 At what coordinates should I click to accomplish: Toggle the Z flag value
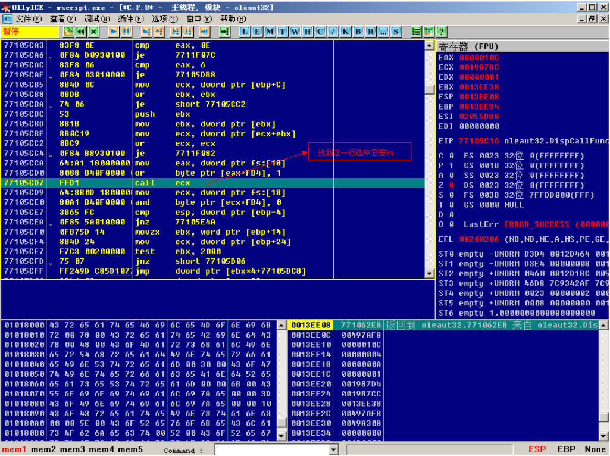point(451,185)
